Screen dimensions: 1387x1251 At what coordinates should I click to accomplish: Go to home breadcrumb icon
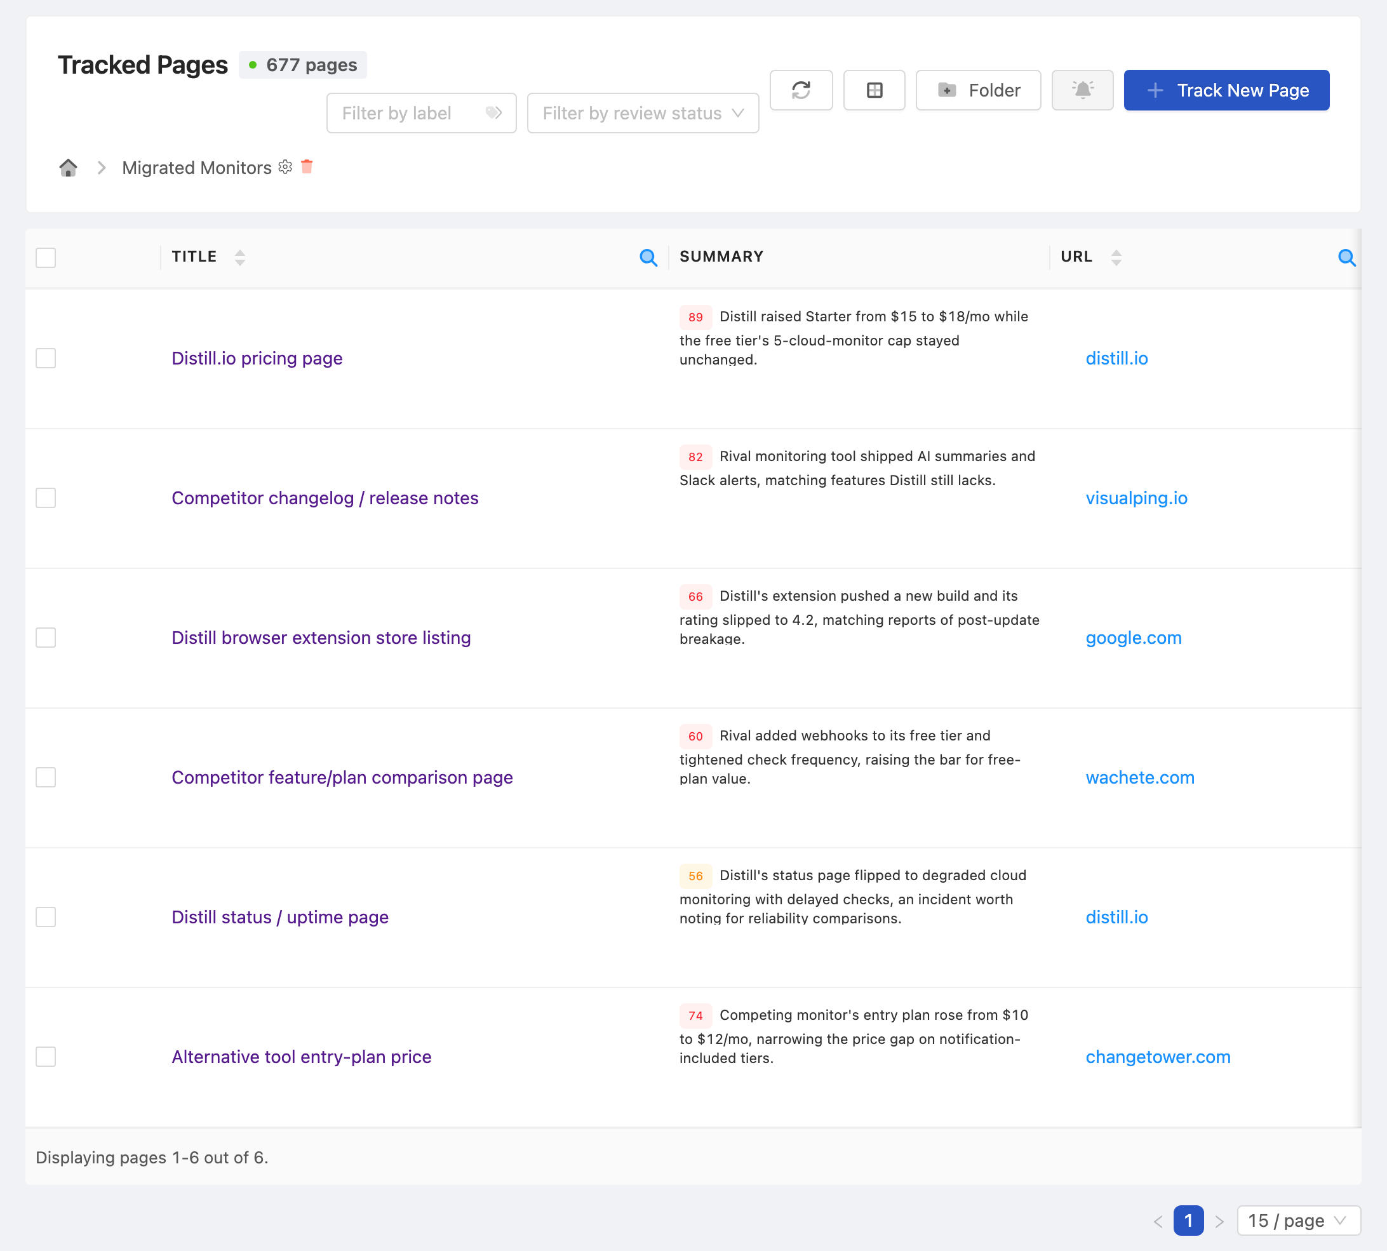(68, 168)
